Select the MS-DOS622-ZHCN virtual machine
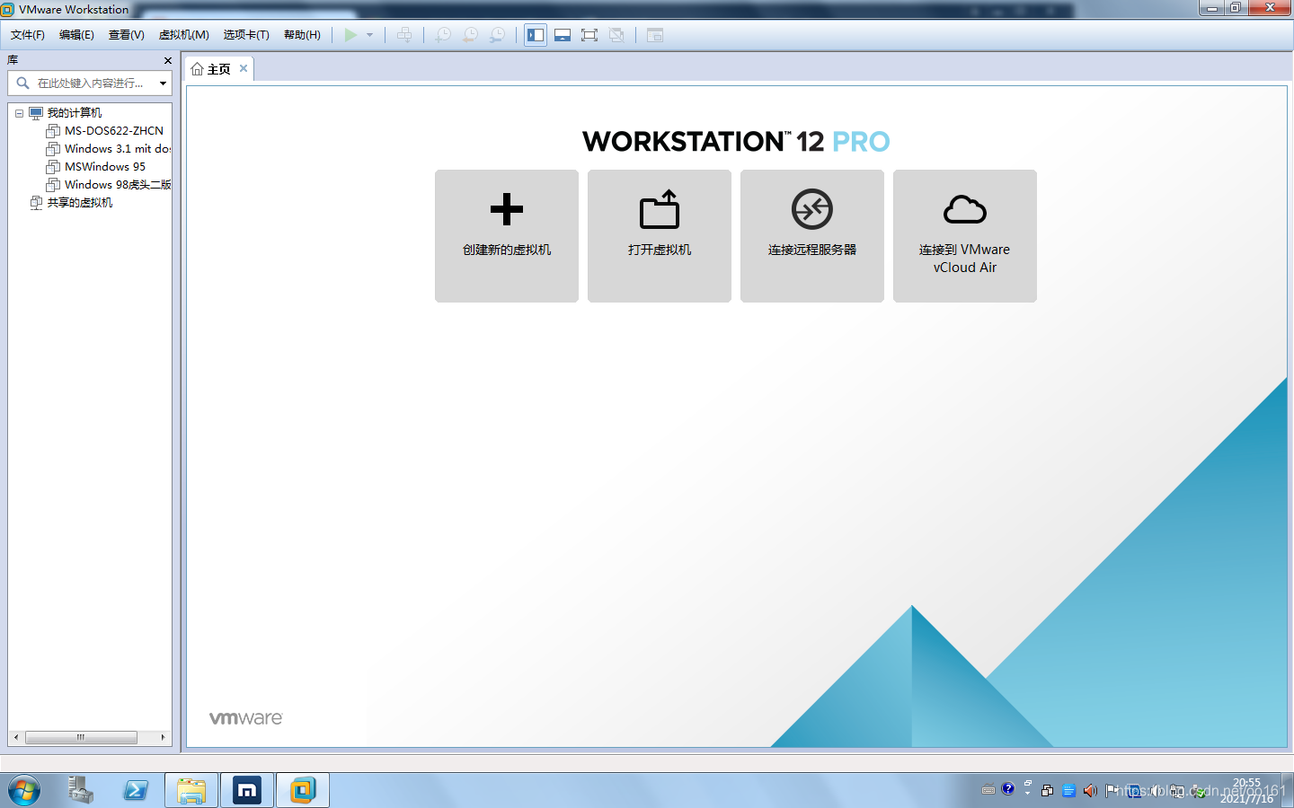 114,131
